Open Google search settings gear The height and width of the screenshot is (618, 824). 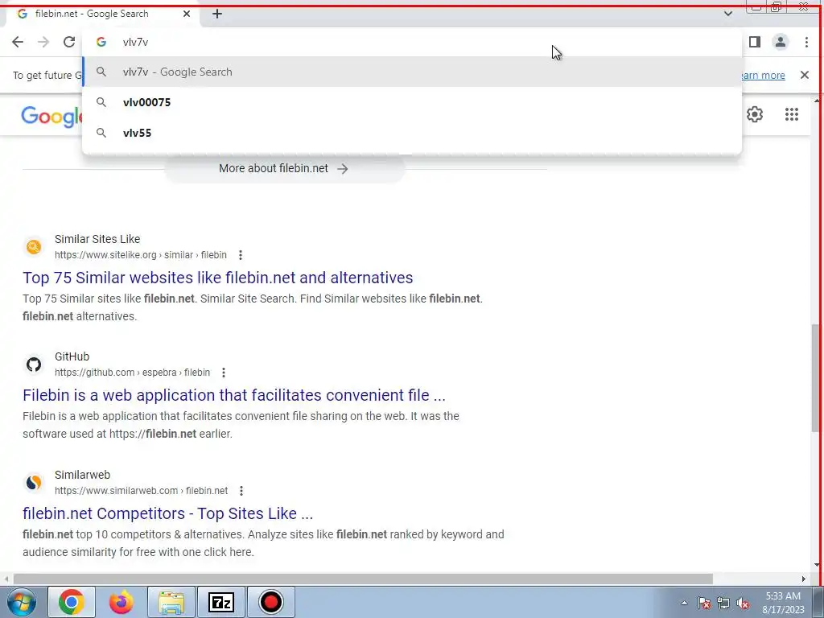[x=755, y=114]
